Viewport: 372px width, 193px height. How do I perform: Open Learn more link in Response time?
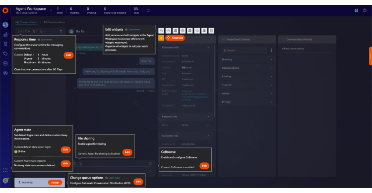(47, 40)
